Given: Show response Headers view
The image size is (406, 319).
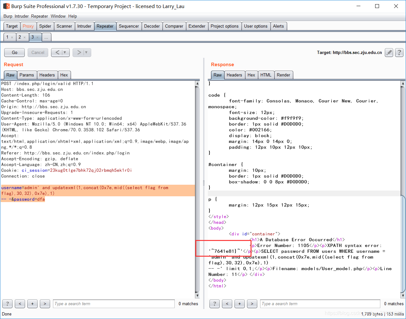Looking at the screenshot, I should click(x=234, y=75).
